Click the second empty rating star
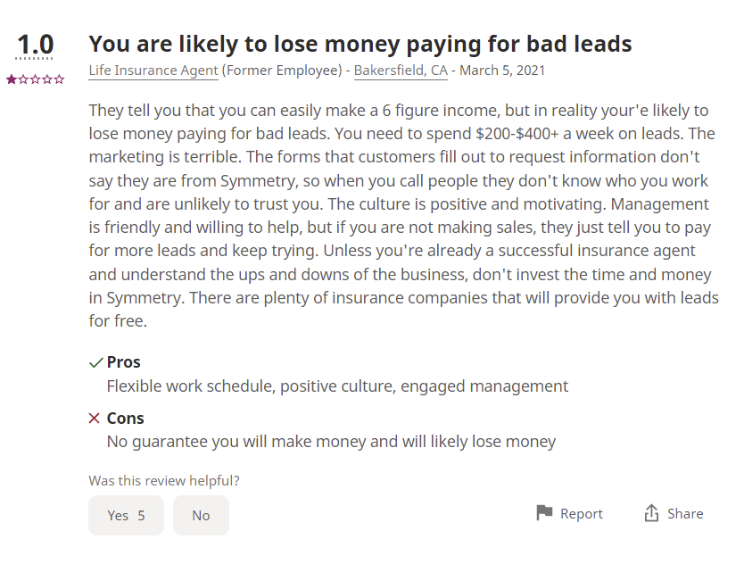Screen dimensions: 744x564 point(23,79)
